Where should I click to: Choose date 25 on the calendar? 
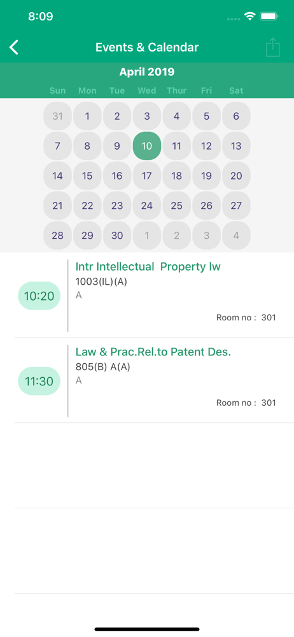coord(177,206)
